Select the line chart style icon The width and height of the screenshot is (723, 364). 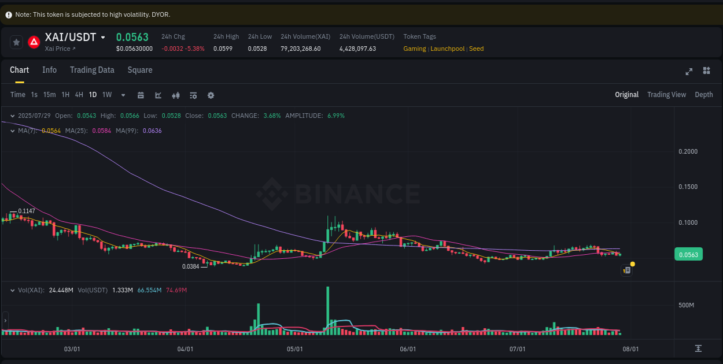pos(158,95)
